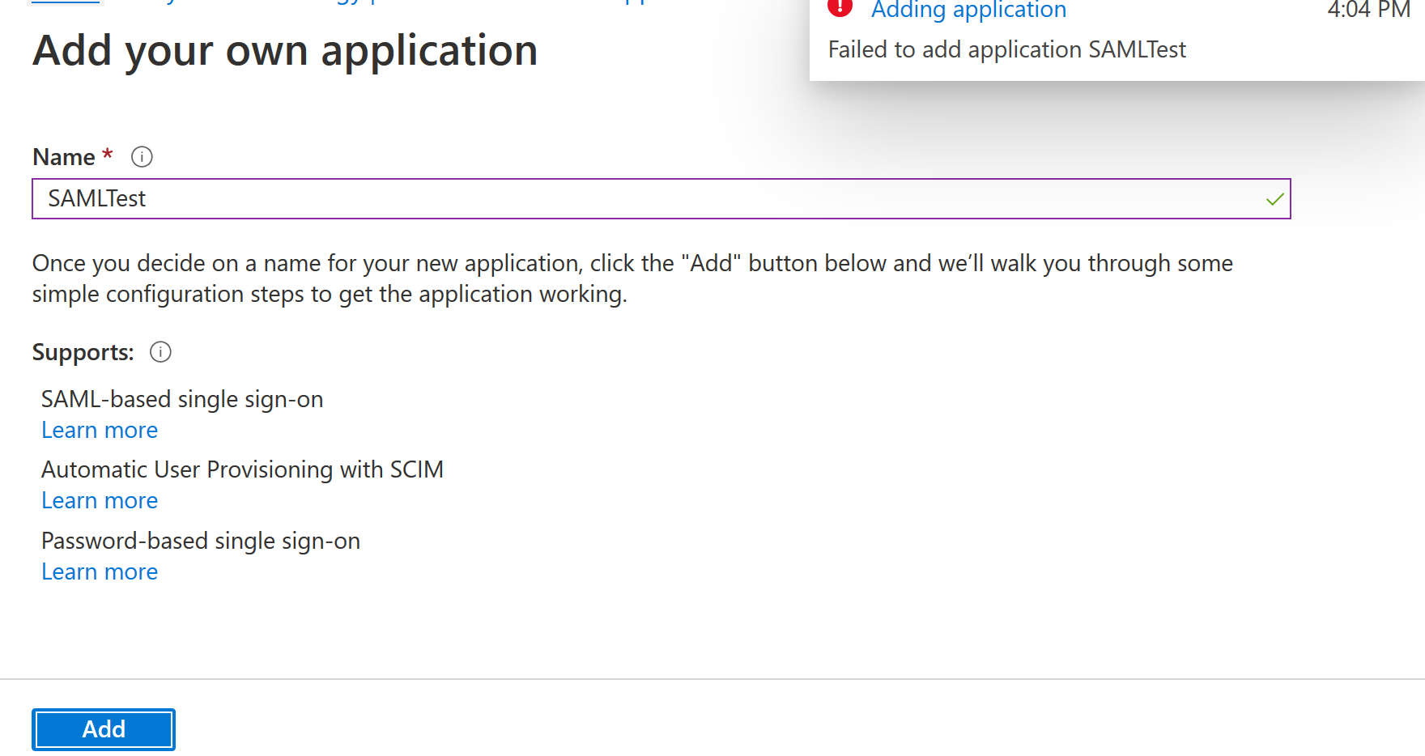Click the 'Password-based single sign-on' text
Image resolution: width=1425 pixels, height=756 pixels.
[201, 542]
